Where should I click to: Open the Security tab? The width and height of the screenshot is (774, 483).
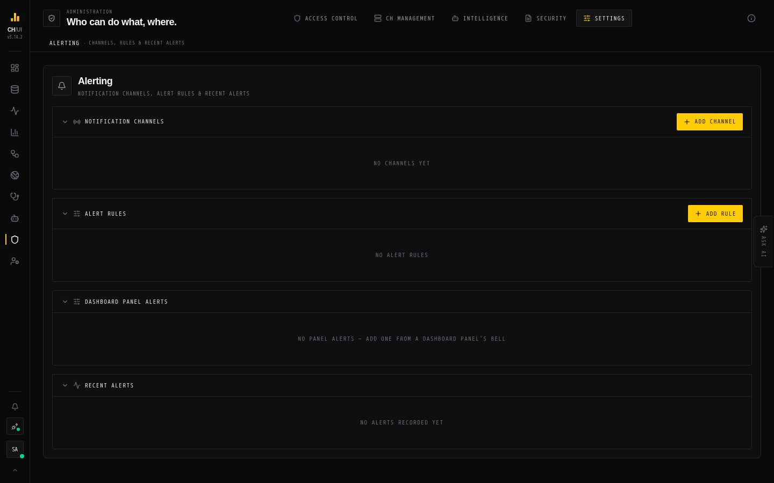(546, 18)
